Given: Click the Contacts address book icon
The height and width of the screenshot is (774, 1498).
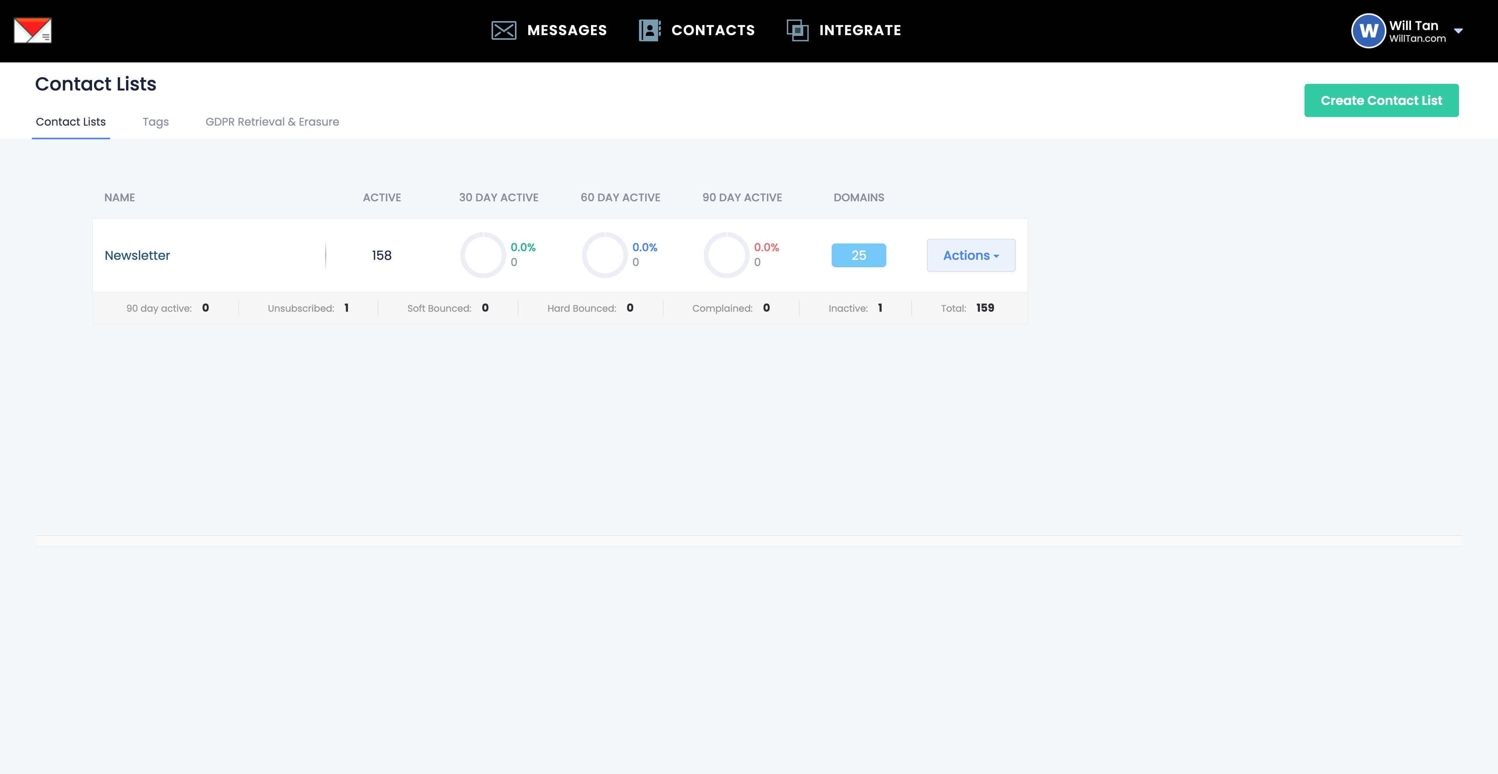Looking at the screenshot, I should tap(650, 30).
